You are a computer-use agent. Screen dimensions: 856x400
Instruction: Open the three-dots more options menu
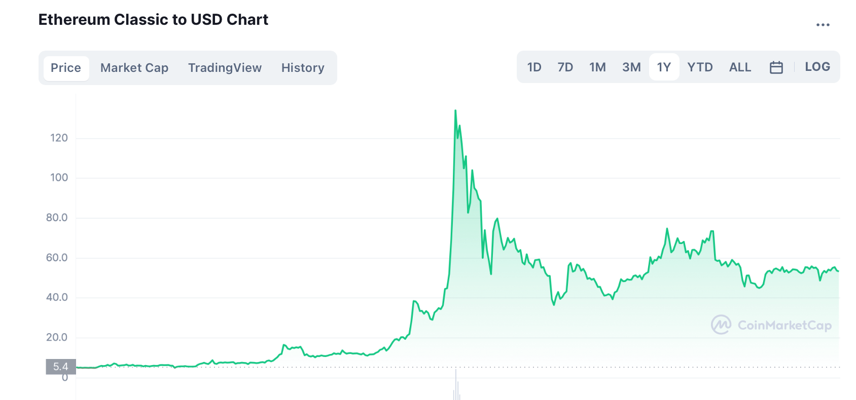point(823,25)
